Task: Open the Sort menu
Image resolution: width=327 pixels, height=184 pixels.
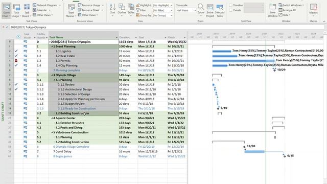Action: tap(112, 10)
